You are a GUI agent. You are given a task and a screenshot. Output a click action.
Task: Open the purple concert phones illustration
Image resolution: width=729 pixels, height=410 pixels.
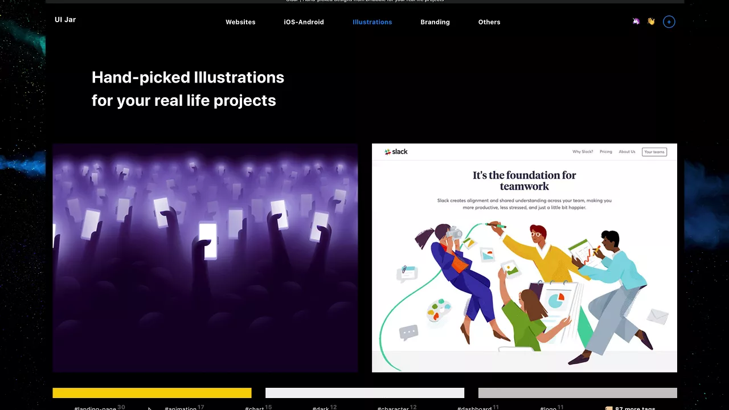tap(205, 258)
